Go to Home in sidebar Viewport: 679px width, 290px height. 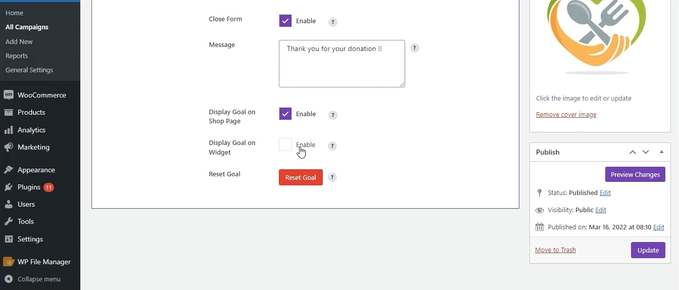pyautogui.click(x=14, y=13)
